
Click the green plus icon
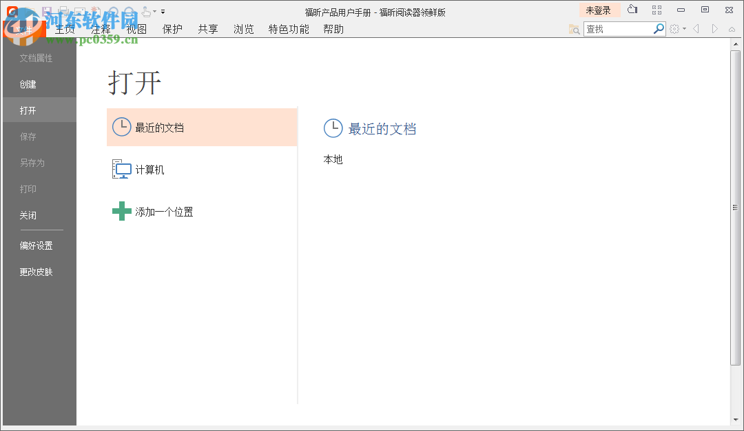point(121,211)
